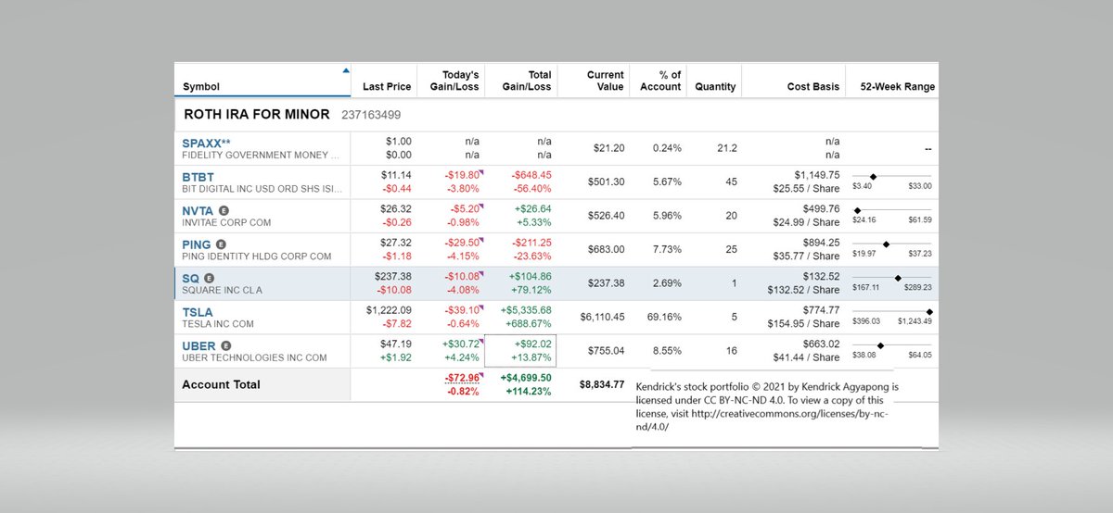Click TESLA INC COM description
The image size is (1113, 513).
click(x=218, y=324)
